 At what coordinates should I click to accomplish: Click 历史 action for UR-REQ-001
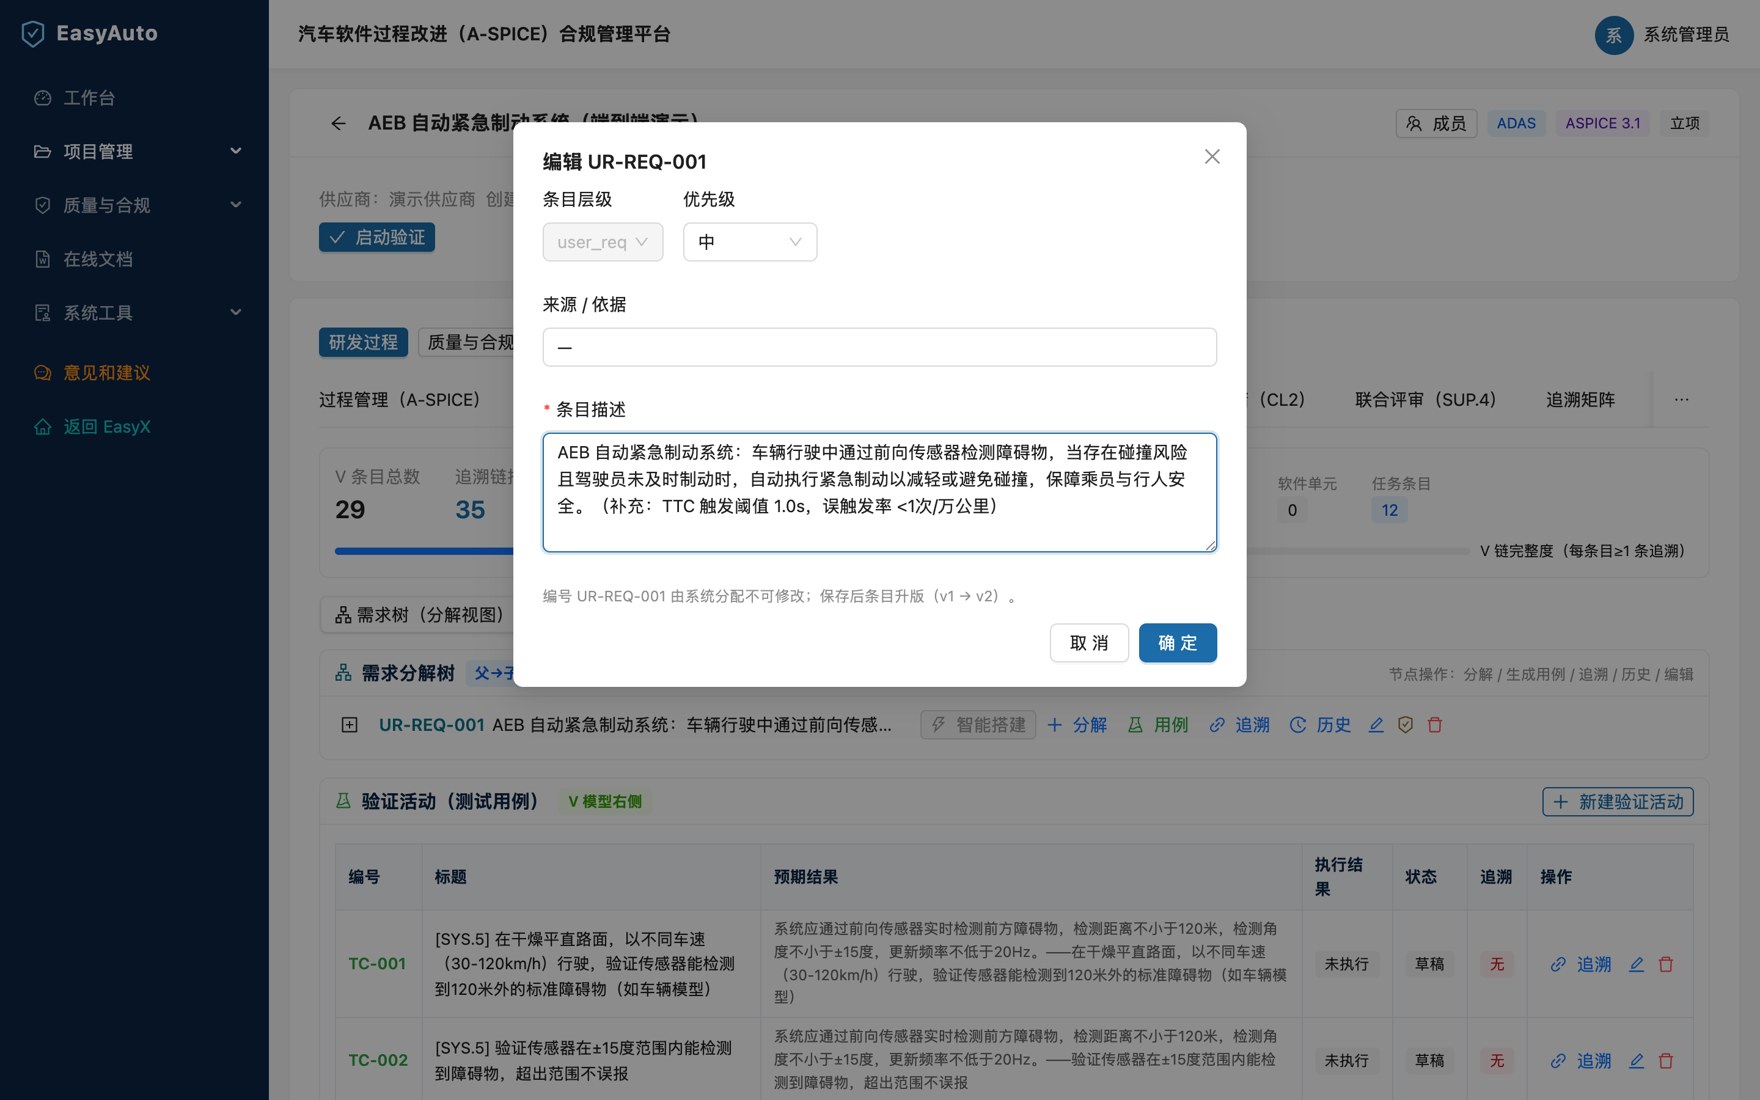click(x=1320, y=725)
